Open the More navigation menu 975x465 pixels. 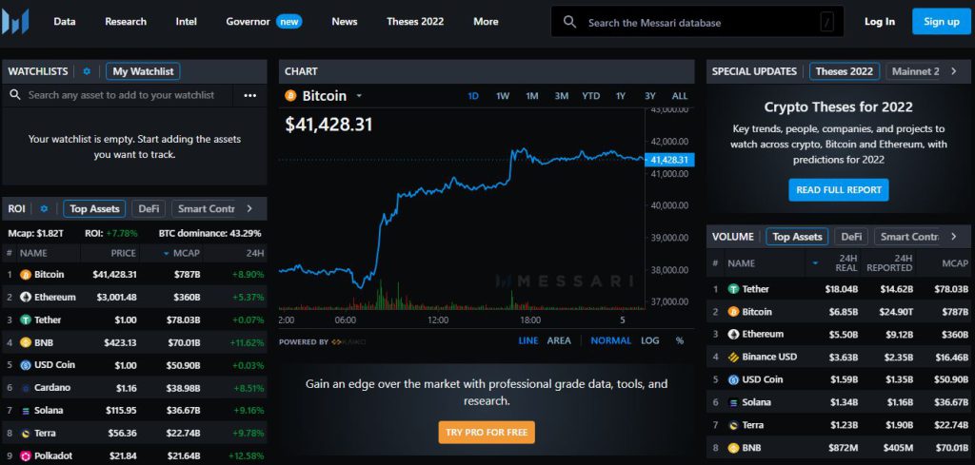click(x=486, y=22)
